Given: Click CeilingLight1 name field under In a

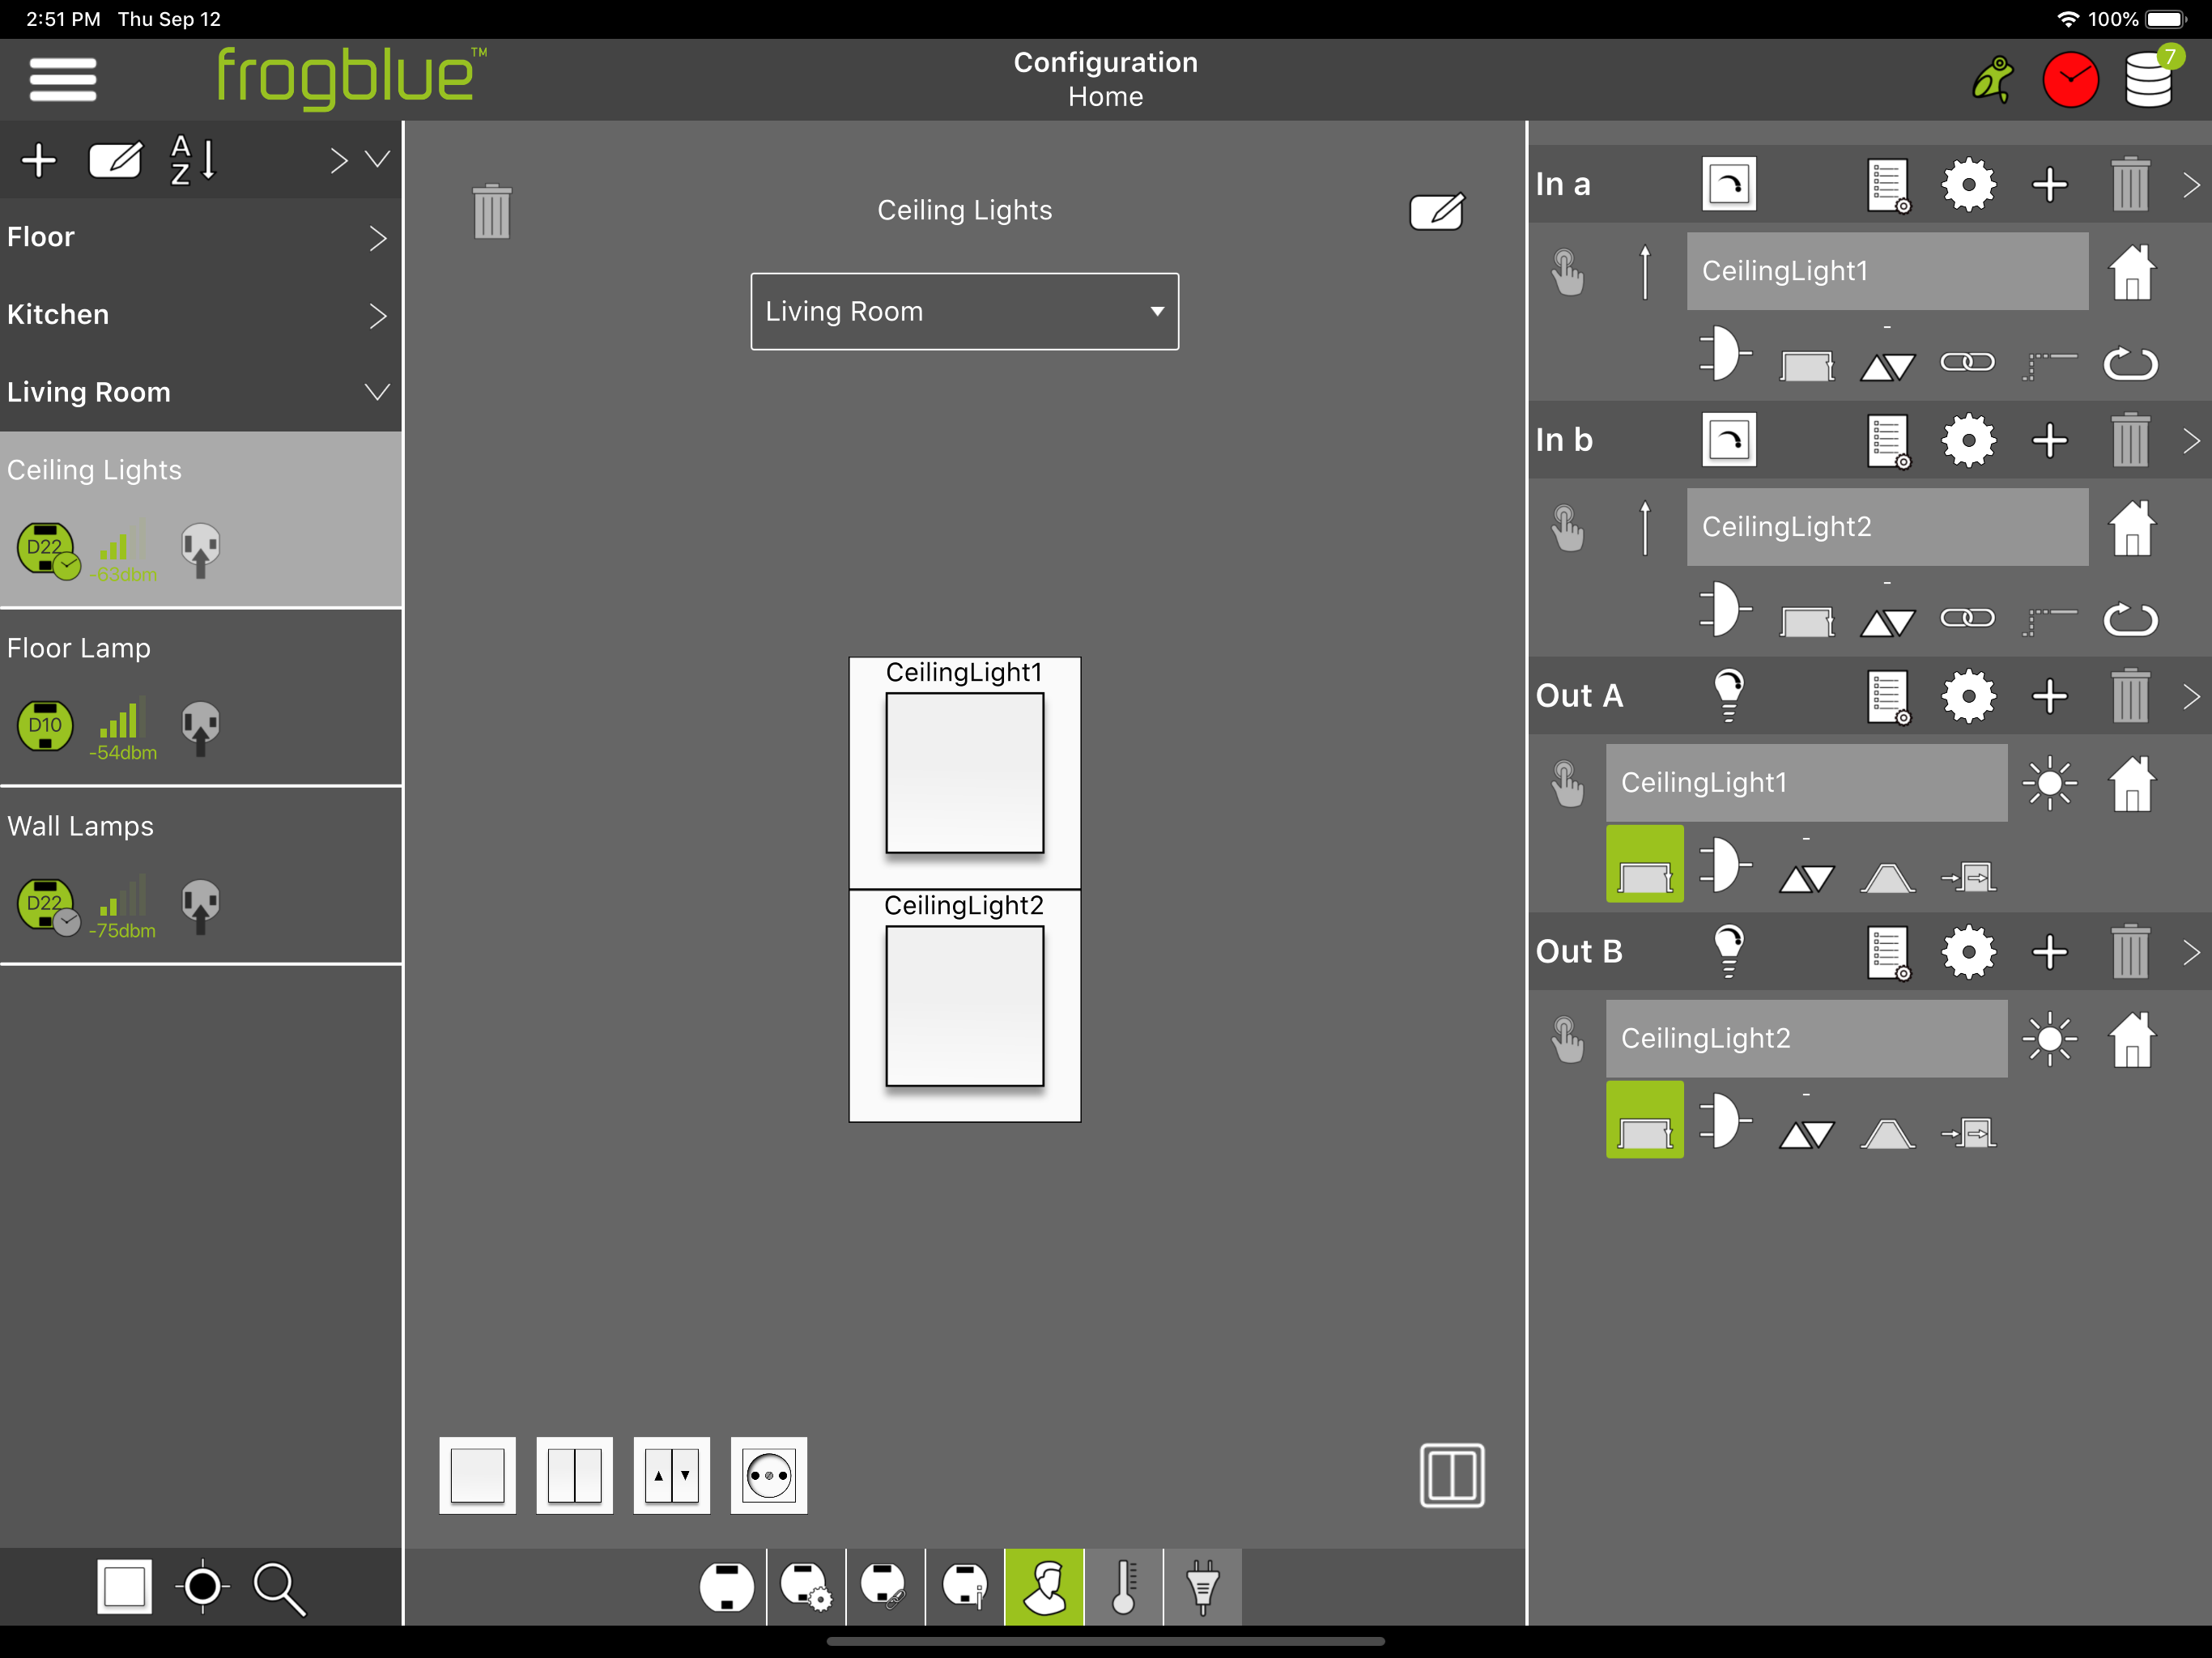Looking at the screenshot, I should (x=1886, y=271).
